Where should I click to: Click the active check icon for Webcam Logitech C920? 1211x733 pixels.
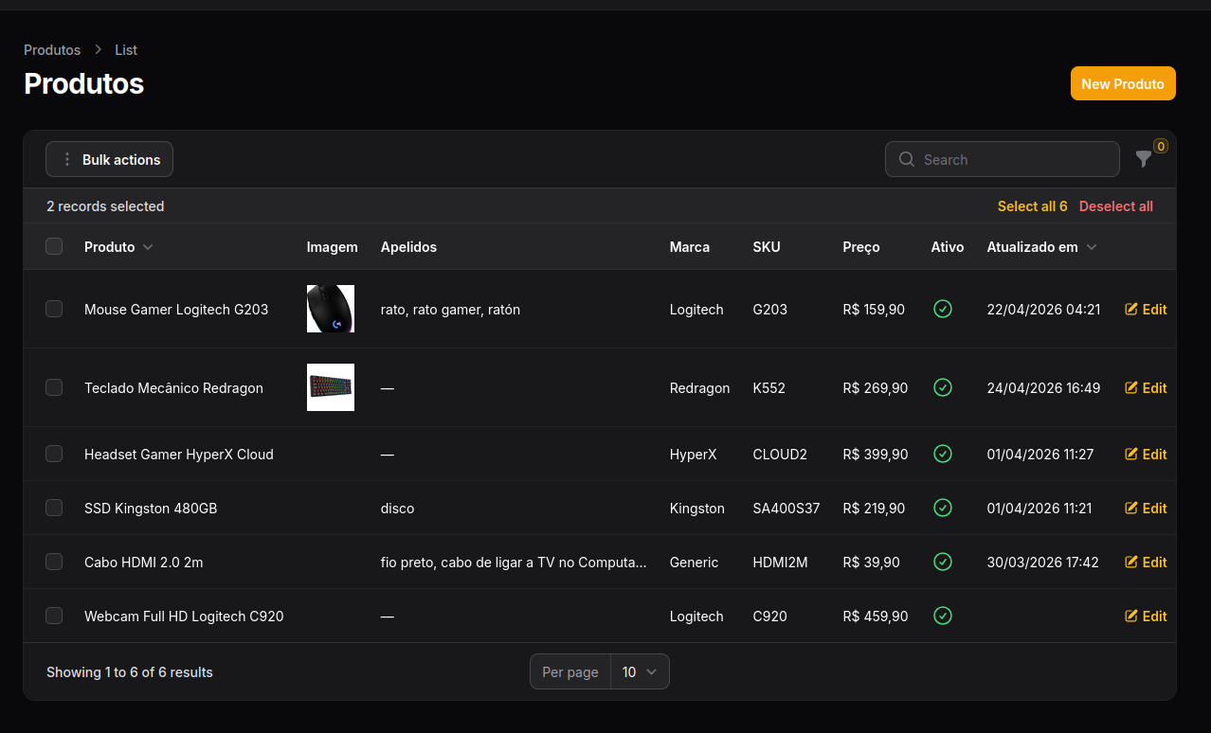click(x=943, y=616)
